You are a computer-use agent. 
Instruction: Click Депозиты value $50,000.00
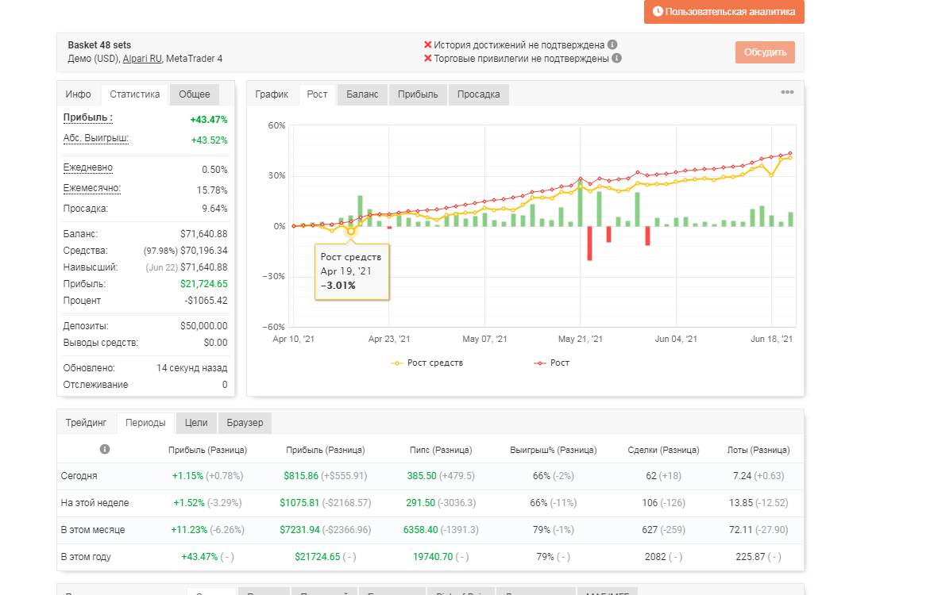tap(203, 326)
